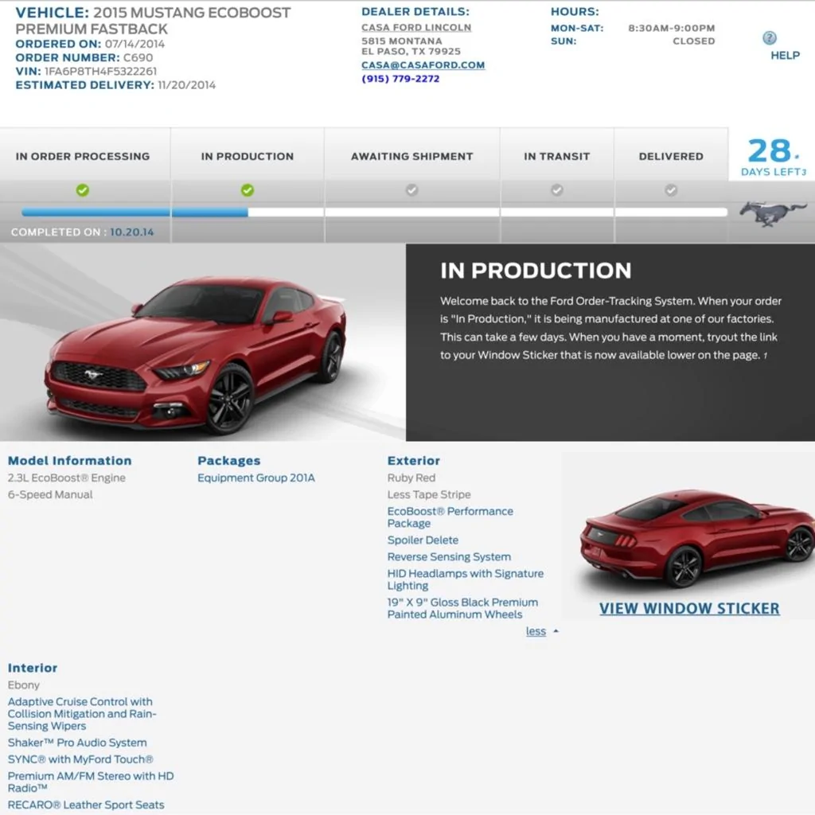Click the gray checkmark under In Transit
Screen dimensions: 815x815
[556, 190]
